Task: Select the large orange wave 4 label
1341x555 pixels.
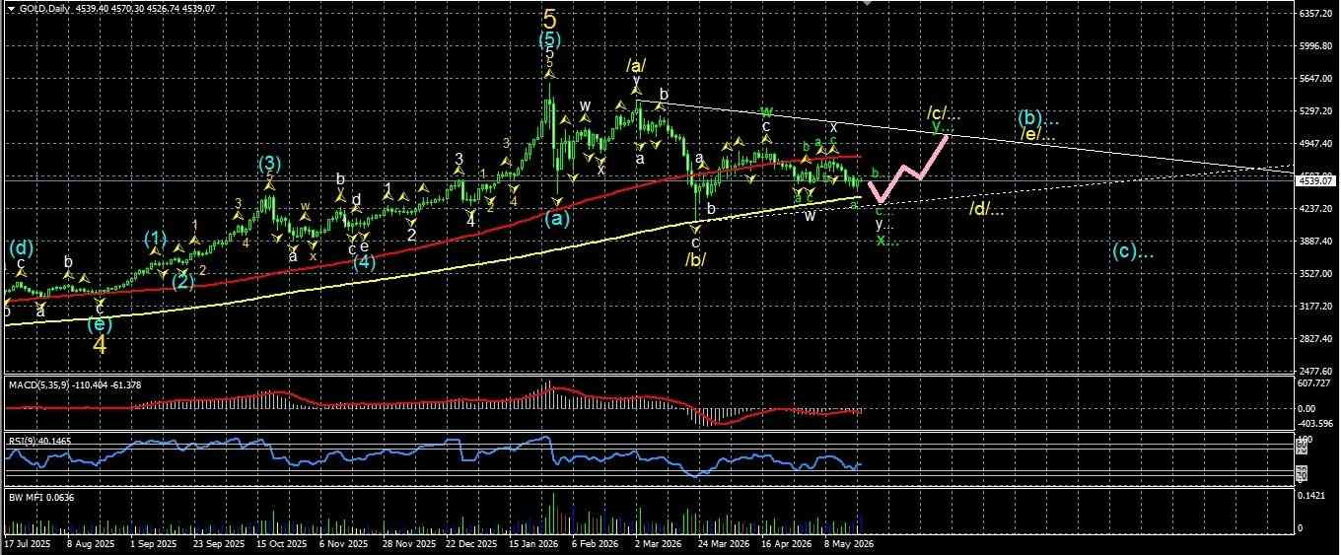Action: point(100,344)
